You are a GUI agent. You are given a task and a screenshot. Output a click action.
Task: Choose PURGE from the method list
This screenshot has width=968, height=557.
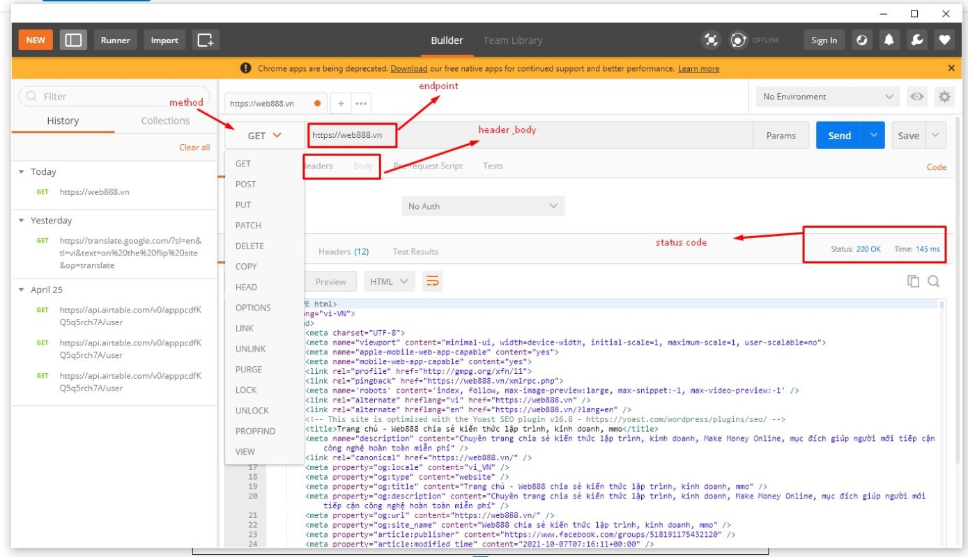click(x=264, y=369)
